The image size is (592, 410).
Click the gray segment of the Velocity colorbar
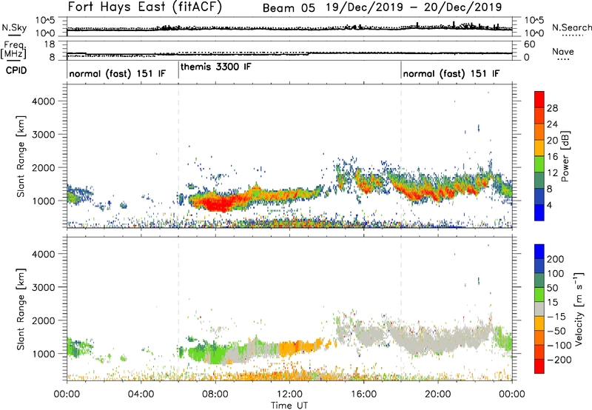[539, 309]
